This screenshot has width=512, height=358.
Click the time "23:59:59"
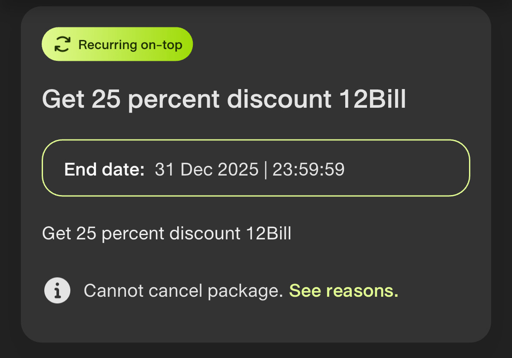308,169
